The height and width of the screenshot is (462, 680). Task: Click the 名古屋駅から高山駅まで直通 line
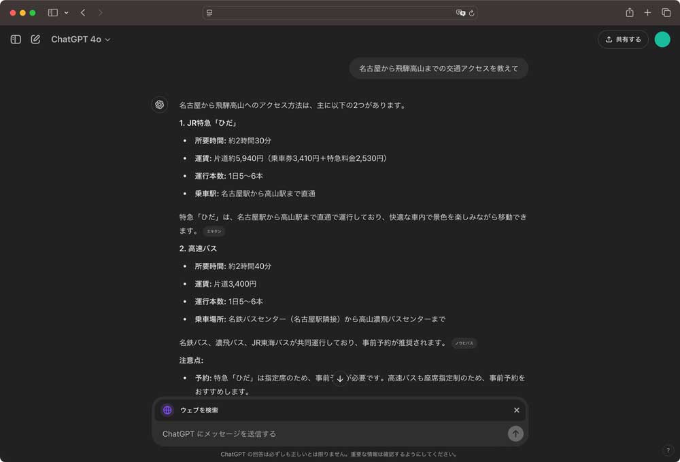pyautogui.click(x=255, y=194)
